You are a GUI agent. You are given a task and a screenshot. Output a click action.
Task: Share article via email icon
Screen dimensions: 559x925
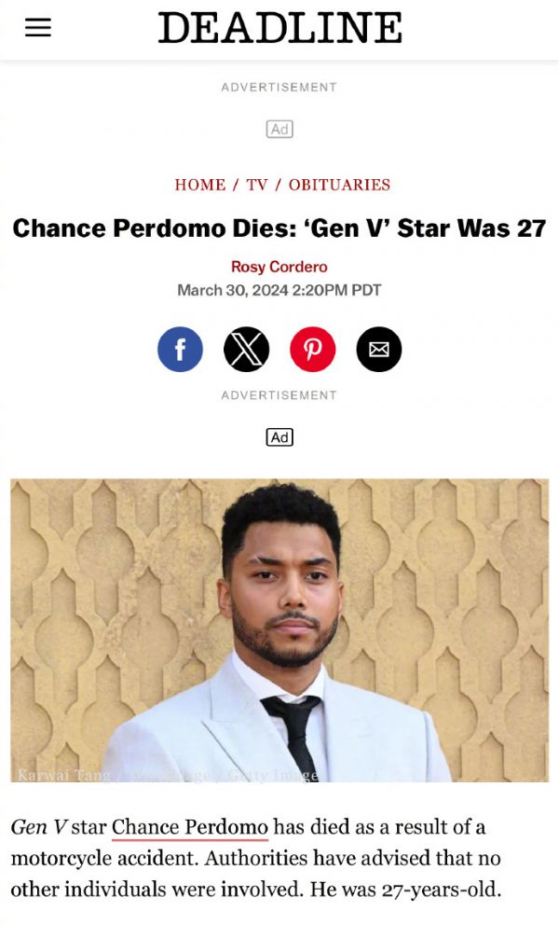coord(379,350)
